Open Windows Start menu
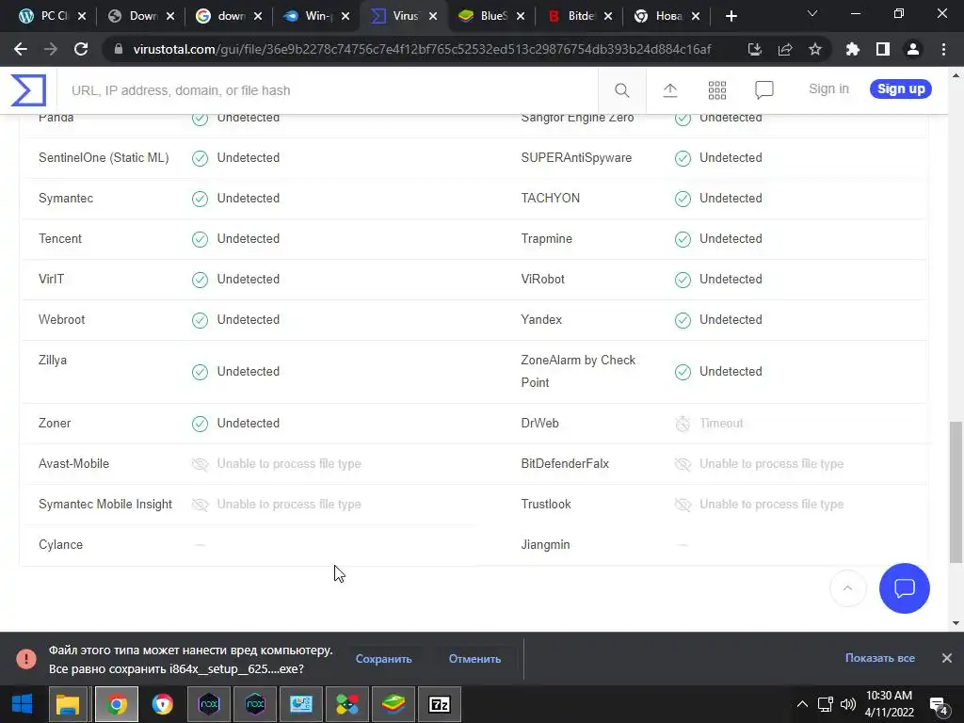This screenshot has width=964, height=723. tap(23, 704)
